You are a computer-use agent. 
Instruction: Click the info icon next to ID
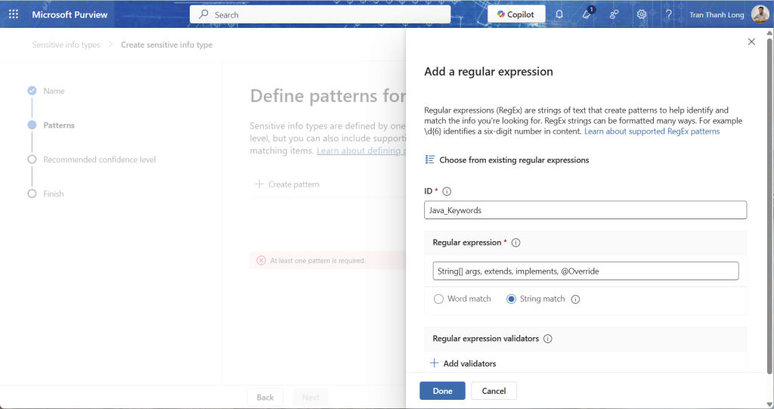point(447,192)
